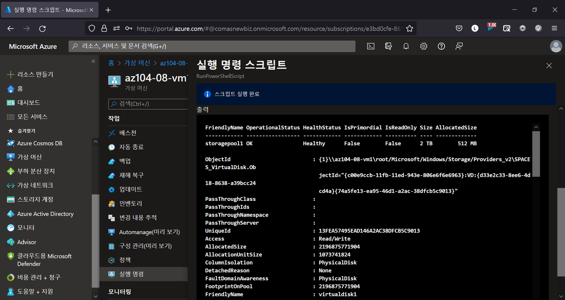Image resolution: width=565 pixels, height=300 pixels.
Task: Open new browser tab
Action: 108,10
